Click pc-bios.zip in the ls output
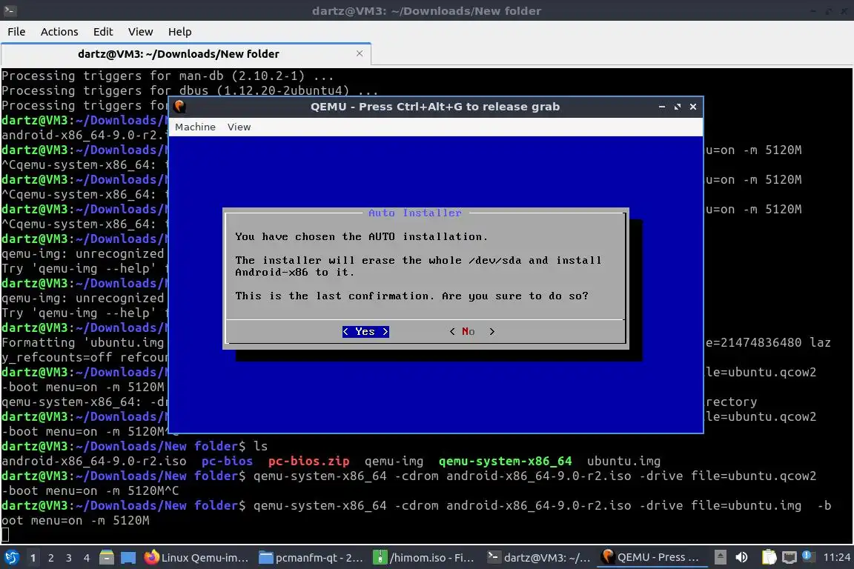The width and height of the screenshot is (854, 569). (x=309, y=461)
